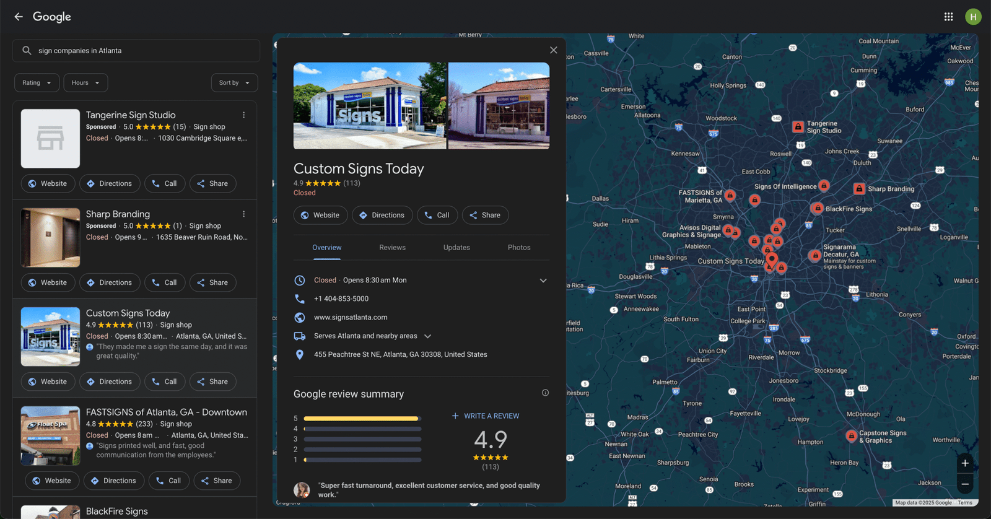
Task: Open Tangerine Sign Studio website
Action: click(48, 184)
